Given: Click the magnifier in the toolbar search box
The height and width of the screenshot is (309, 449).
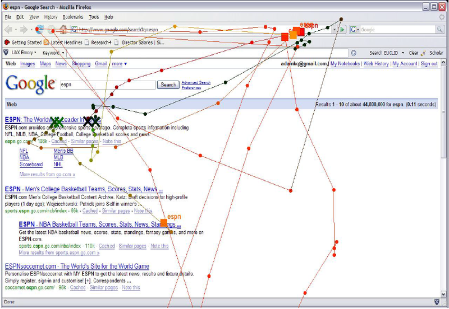Looking at the screenshot, I should 439,29.
